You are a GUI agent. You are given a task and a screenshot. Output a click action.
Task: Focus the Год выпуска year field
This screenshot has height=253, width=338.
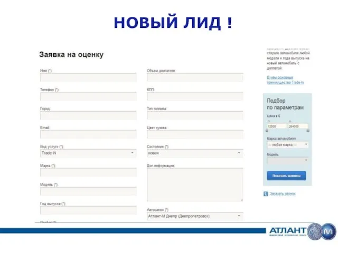pyautogui.click(x=88, y=210)
